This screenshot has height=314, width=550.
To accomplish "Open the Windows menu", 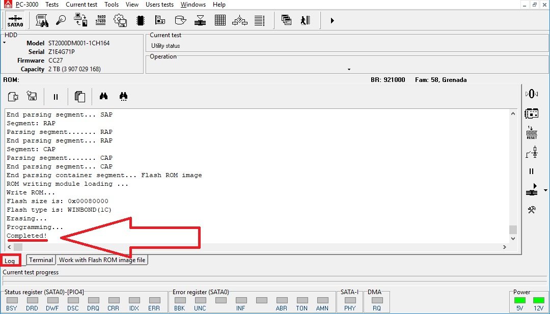I will click(194, 5).
